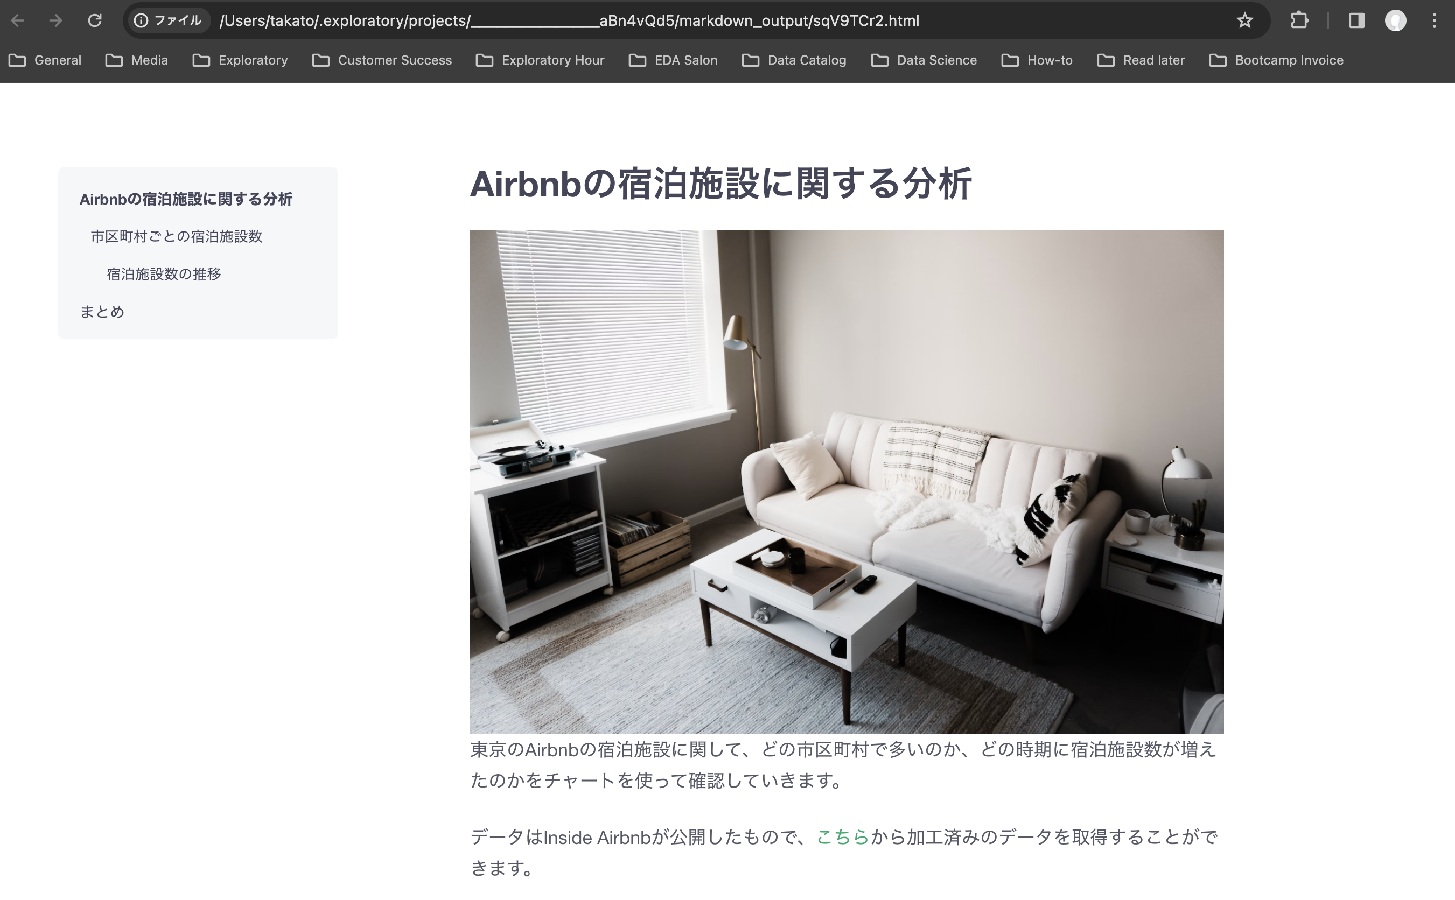Go to Airbnbの宿泊施設に関する分析 in the contents sidebar

coord(186,199)
